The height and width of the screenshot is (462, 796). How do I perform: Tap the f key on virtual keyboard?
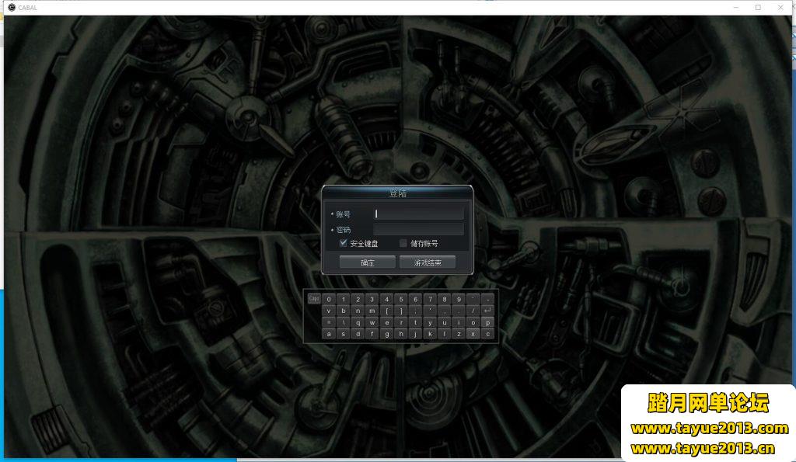click(x=372, y=334)
